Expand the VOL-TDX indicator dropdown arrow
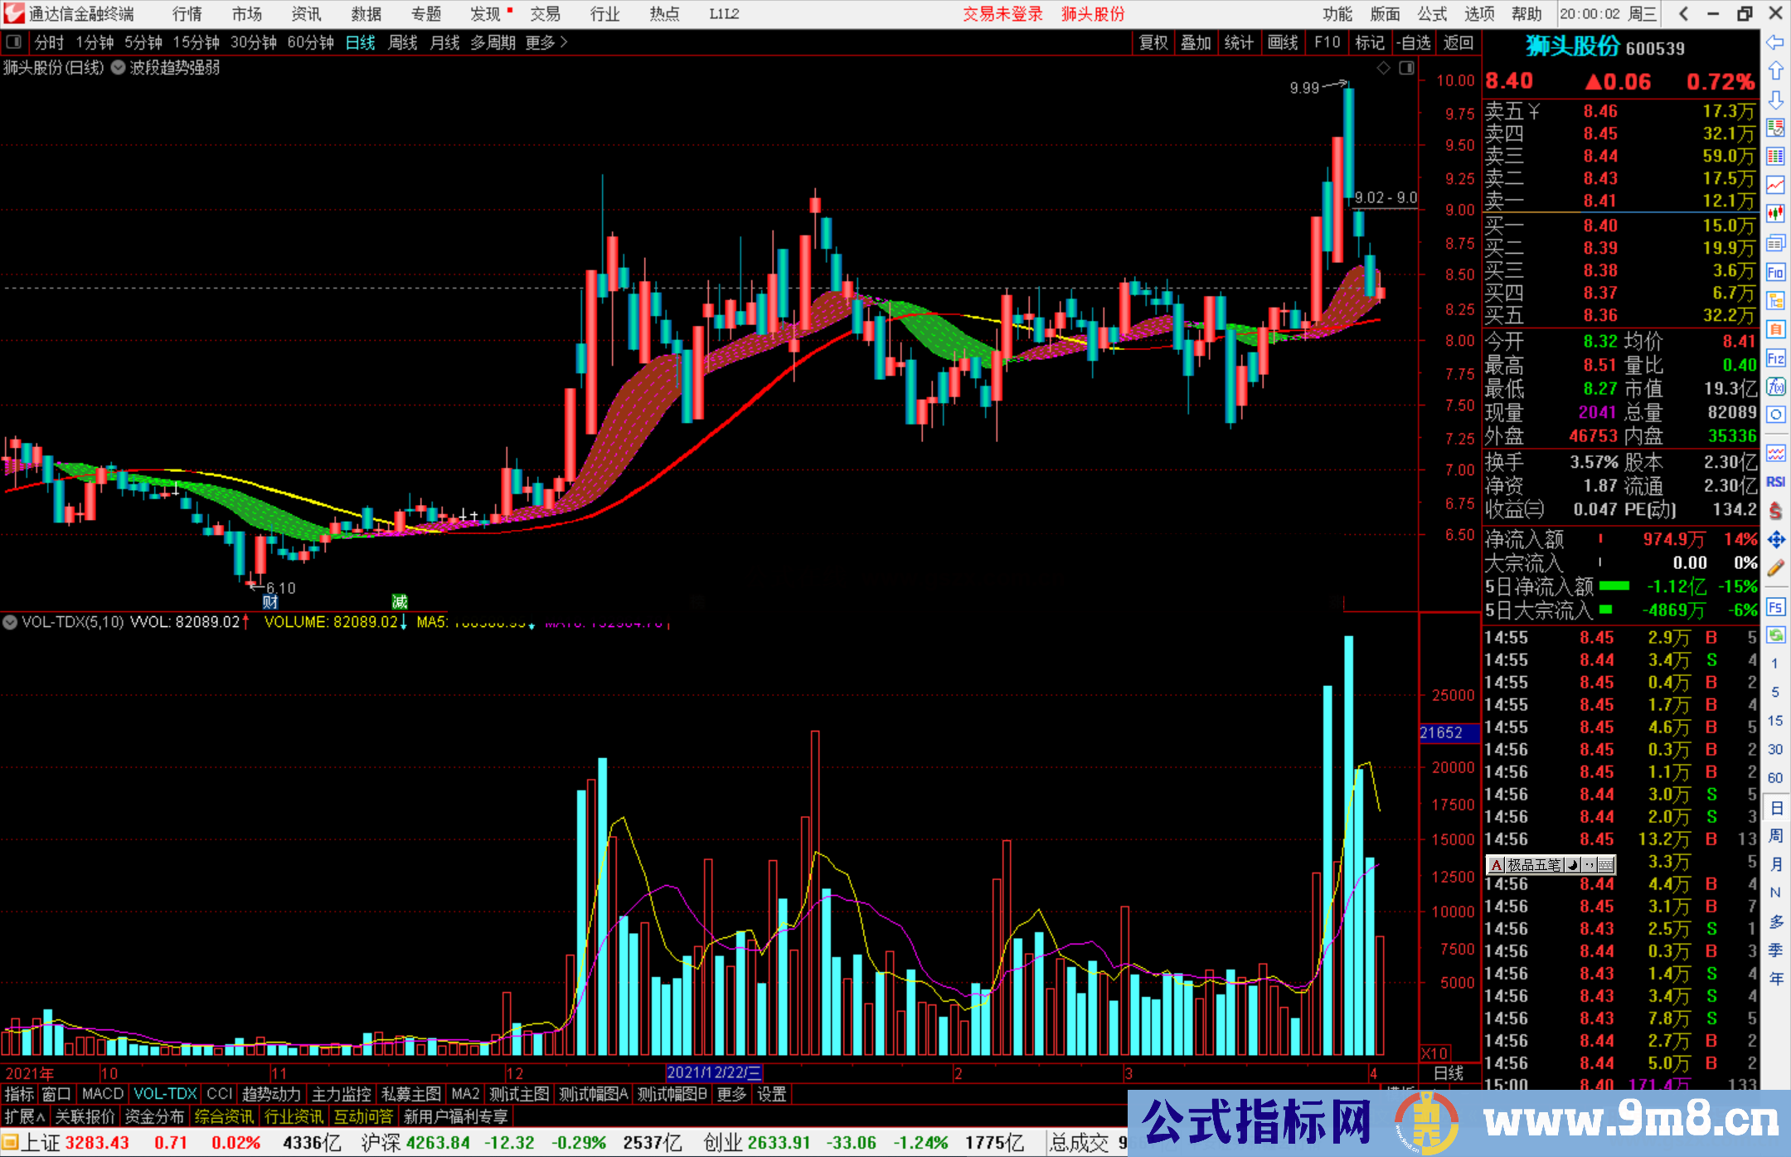Image resolution: width=1791 pixels, height=1157 pixels. [10, 621]
